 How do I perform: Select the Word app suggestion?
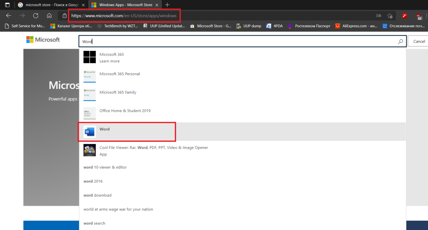pos(242,132)
